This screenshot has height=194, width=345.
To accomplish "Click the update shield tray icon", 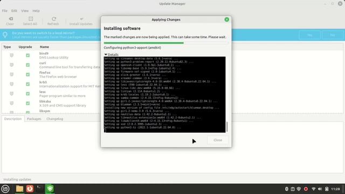I will click(299, 189).
